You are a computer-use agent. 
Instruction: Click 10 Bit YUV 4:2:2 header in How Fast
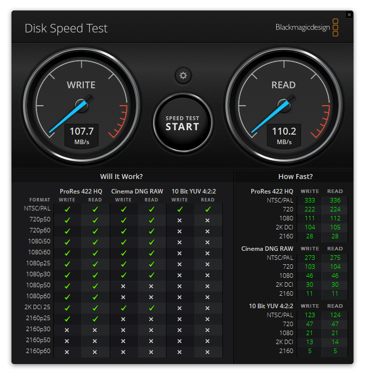pos(271,306)
